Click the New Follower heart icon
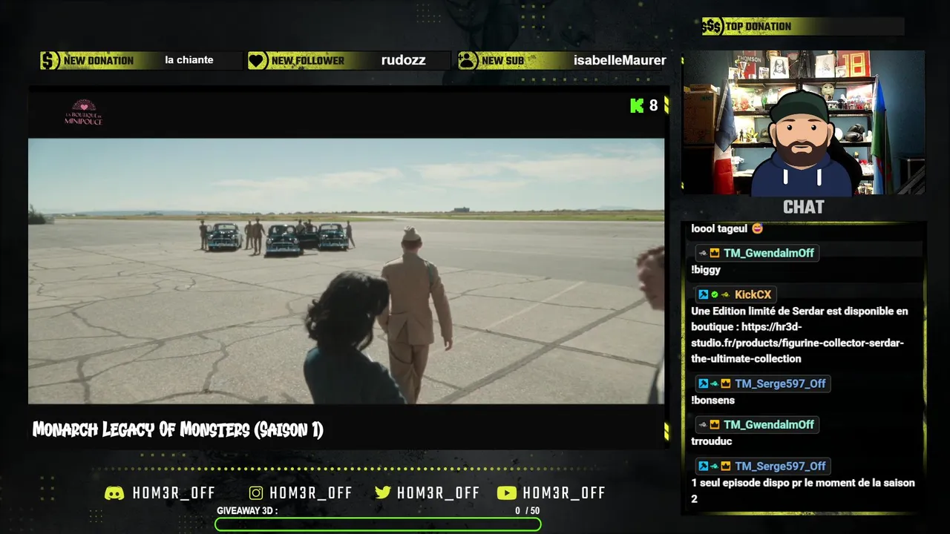The height and width of the screenshot is (534, 950). click(x=258, y=61)
